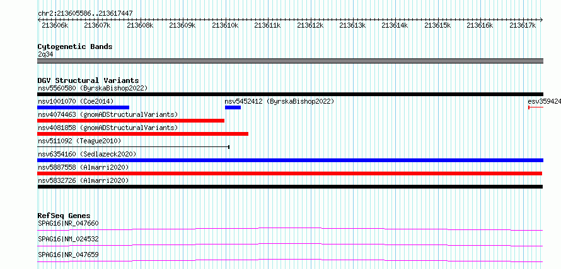561x269 pixels.
Task: Click the 213606k ruler tick label
Action: pyautogui.click(x=55, y=25)
